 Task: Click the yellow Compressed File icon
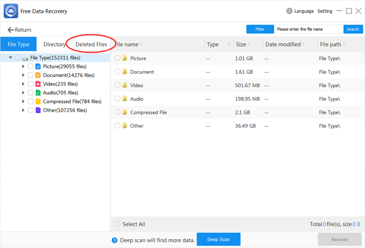38,102
